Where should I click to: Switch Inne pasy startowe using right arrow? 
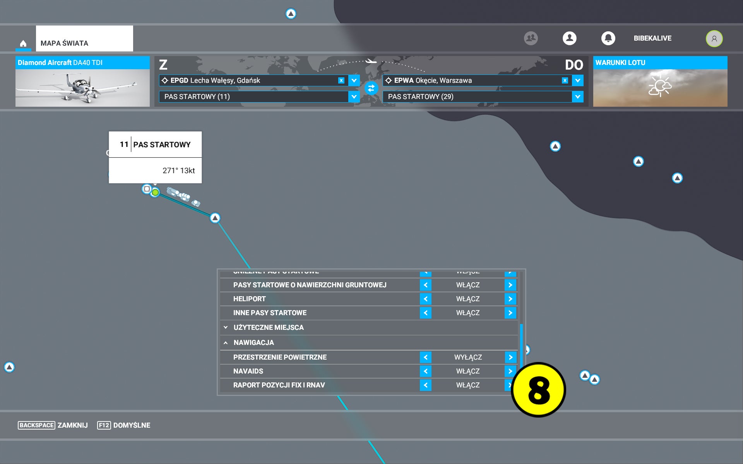tap(510, 313)
